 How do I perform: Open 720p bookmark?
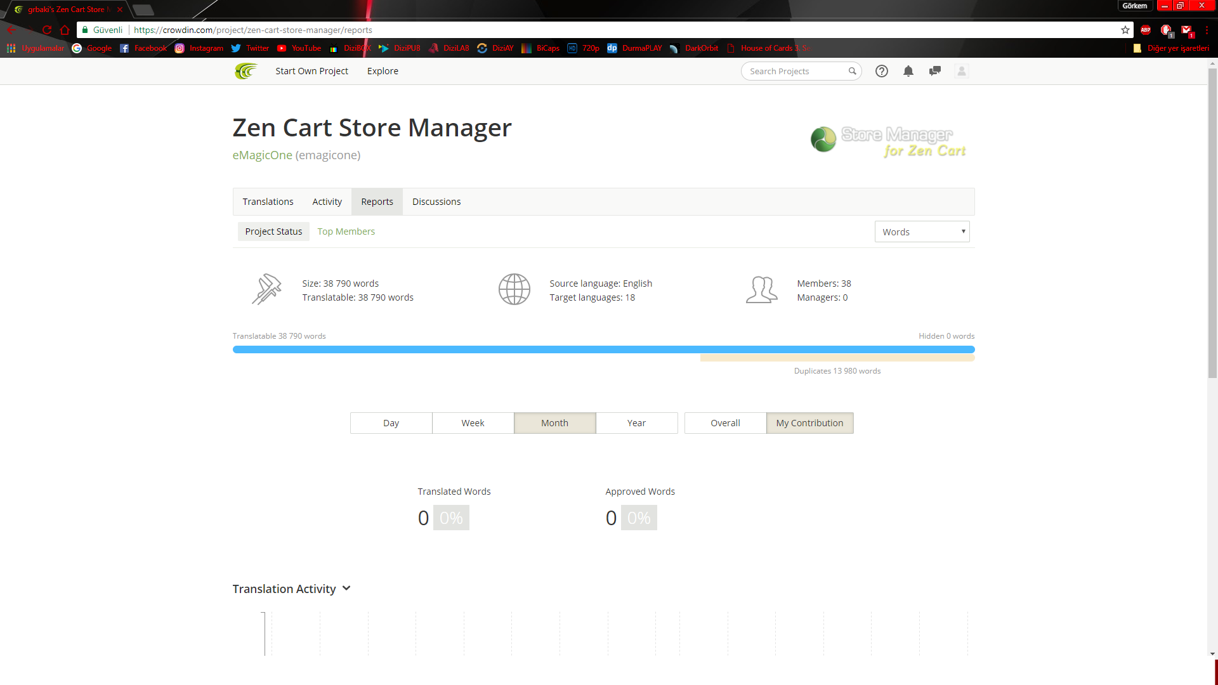[x=583, y=48]
